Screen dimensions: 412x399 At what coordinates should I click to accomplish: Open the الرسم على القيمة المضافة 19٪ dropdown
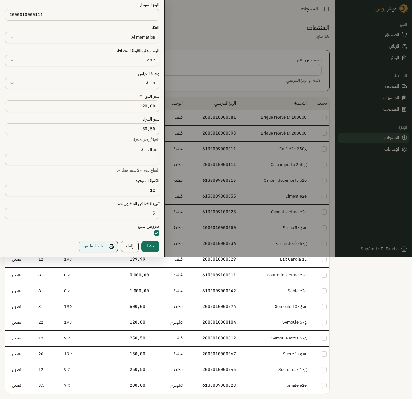82,60
